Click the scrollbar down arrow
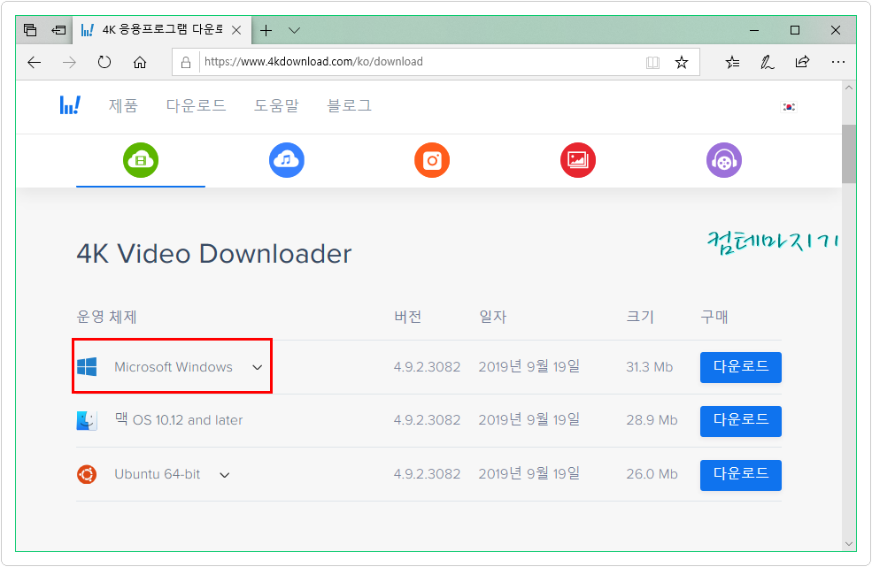The image size is (872, 567). [849, 543]
